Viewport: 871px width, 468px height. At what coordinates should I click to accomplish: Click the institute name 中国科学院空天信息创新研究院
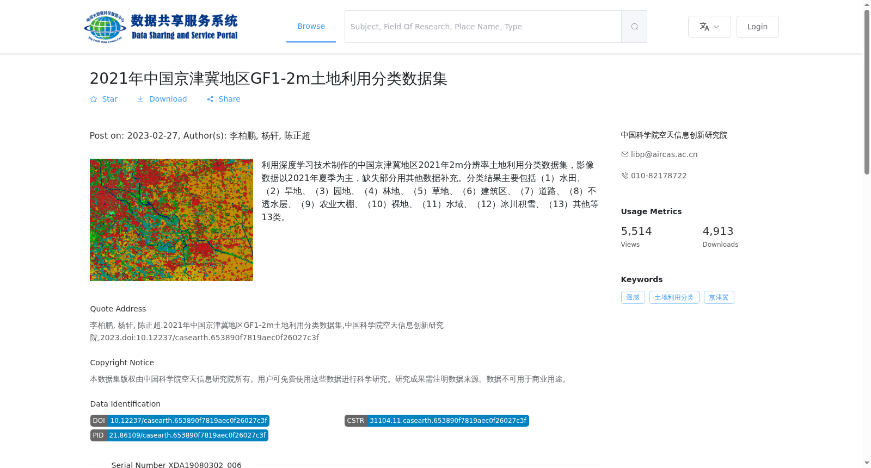[674, 135]
